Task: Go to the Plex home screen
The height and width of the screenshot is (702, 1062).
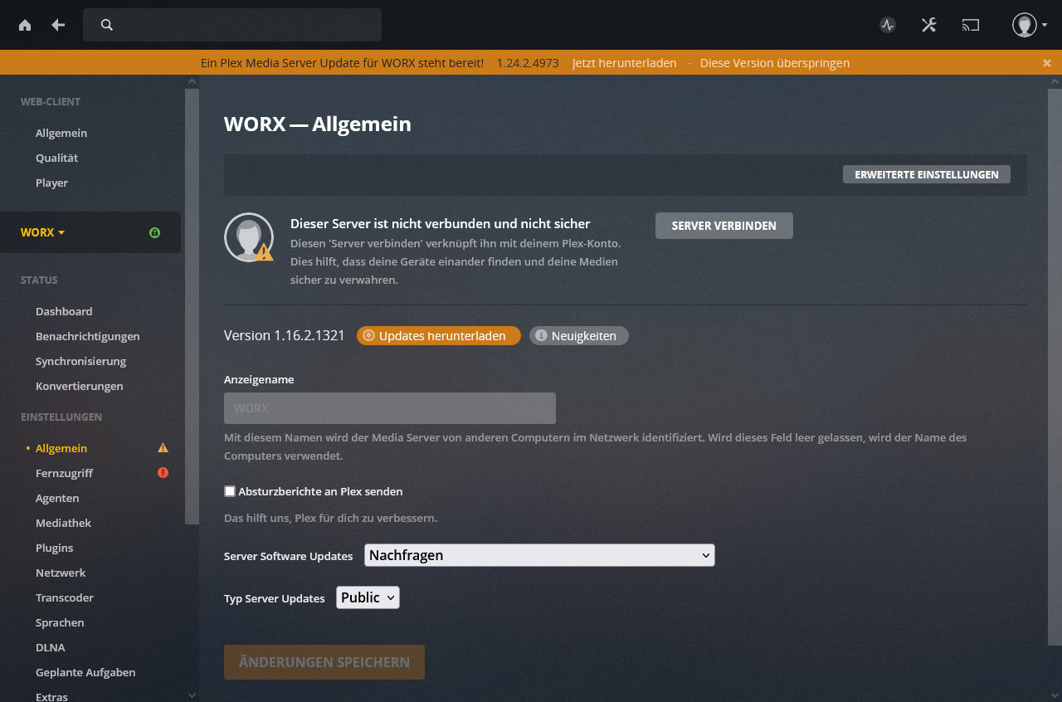Action: tap(25, 25)
